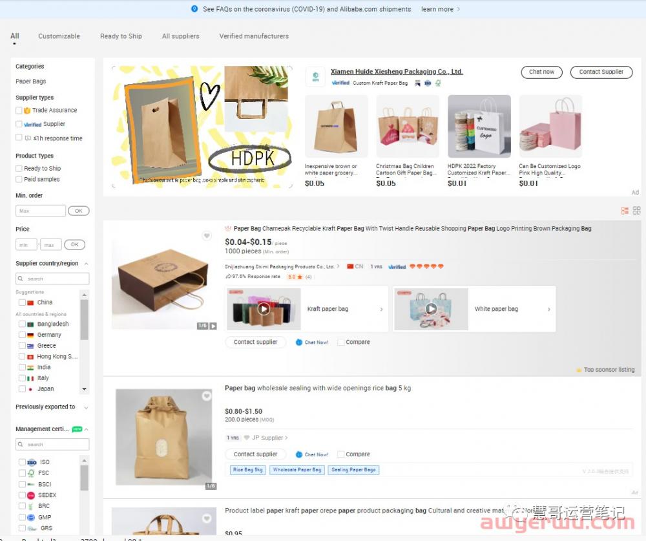
Task: Click the China flag icon
Action: (x=30, y=302)
